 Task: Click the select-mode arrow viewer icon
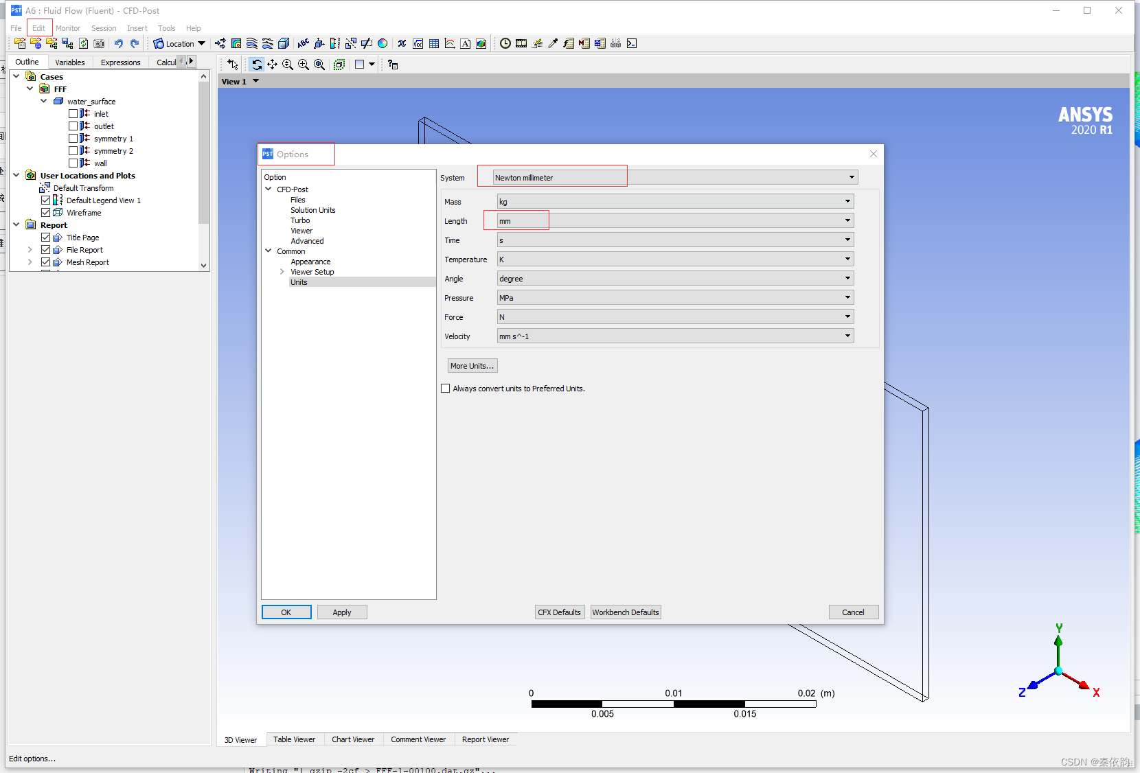click(x=233, y=64)
